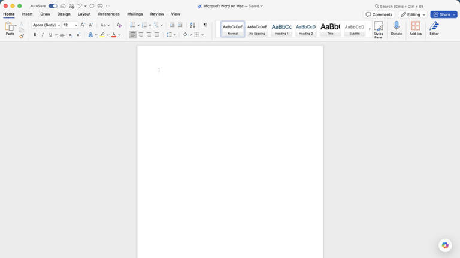
Task: Toggle the AutoSave switch
Action: pos(53,6)
